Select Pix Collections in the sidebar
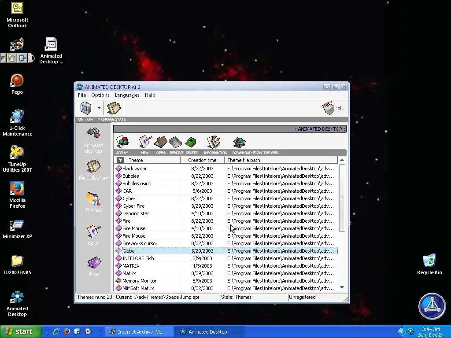The height and width of the screenshot is (338, 451). [94, 170]
